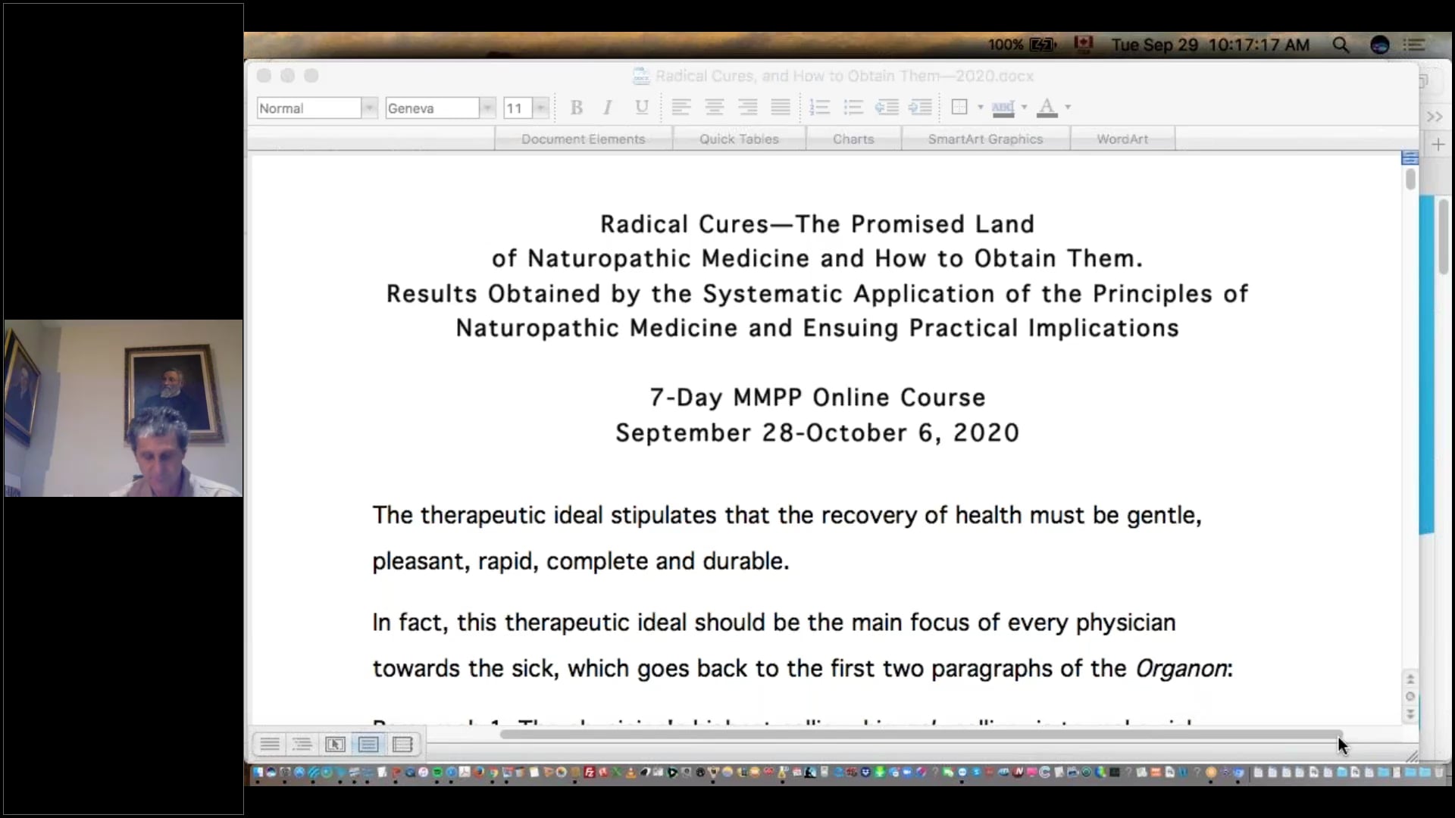
Task: Open the Geneva font dropdown
Action: pyautogui.click(x=487, y=108)
